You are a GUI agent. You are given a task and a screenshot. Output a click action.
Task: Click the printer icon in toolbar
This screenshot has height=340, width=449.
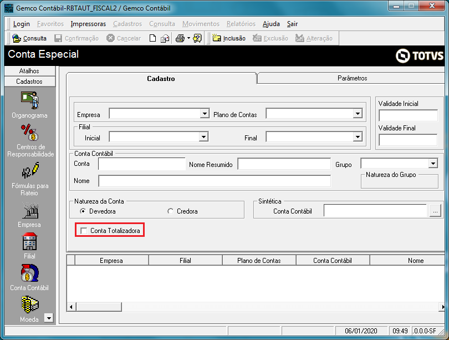coord(180,38)
